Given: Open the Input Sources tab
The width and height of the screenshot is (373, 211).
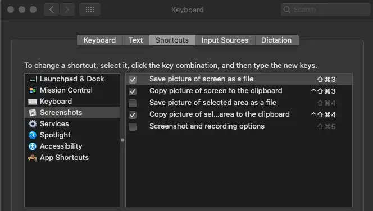Looking at the screenshot, I should point(225,40).
